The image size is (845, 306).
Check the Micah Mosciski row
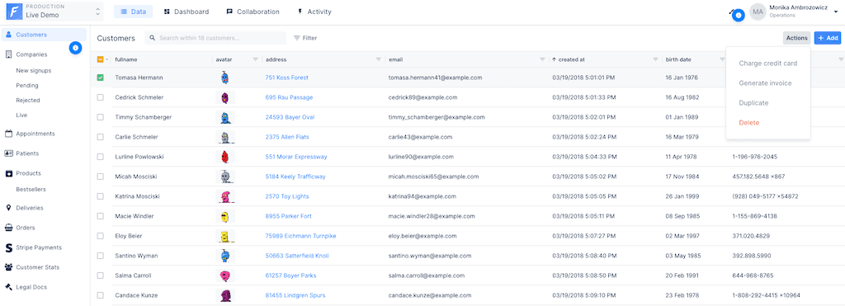coord(100,177)
